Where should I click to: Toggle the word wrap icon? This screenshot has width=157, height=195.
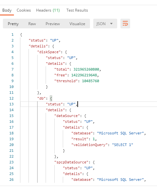125,24
